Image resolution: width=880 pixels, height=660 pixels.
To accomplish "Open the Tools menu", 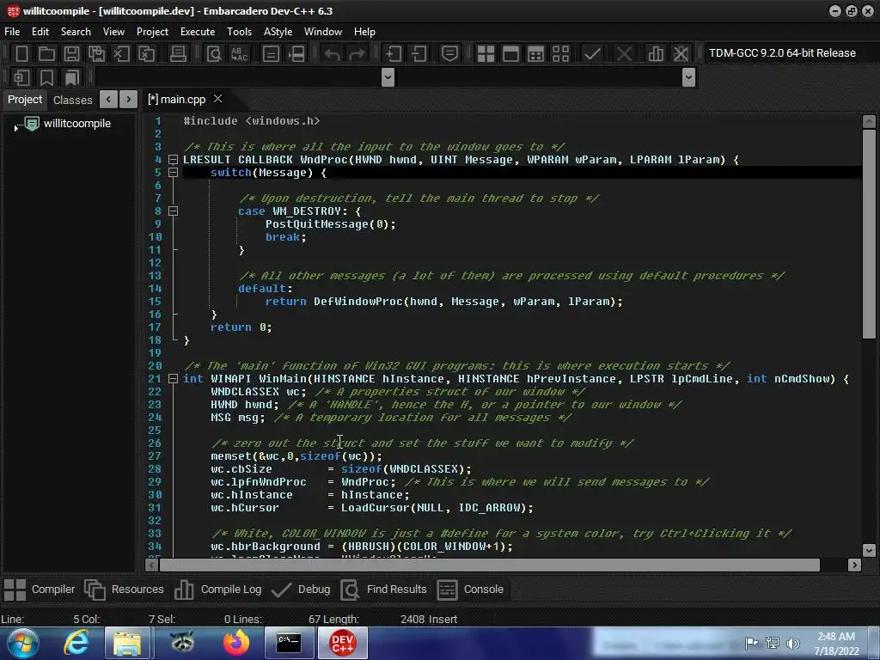I will point(239,32).
